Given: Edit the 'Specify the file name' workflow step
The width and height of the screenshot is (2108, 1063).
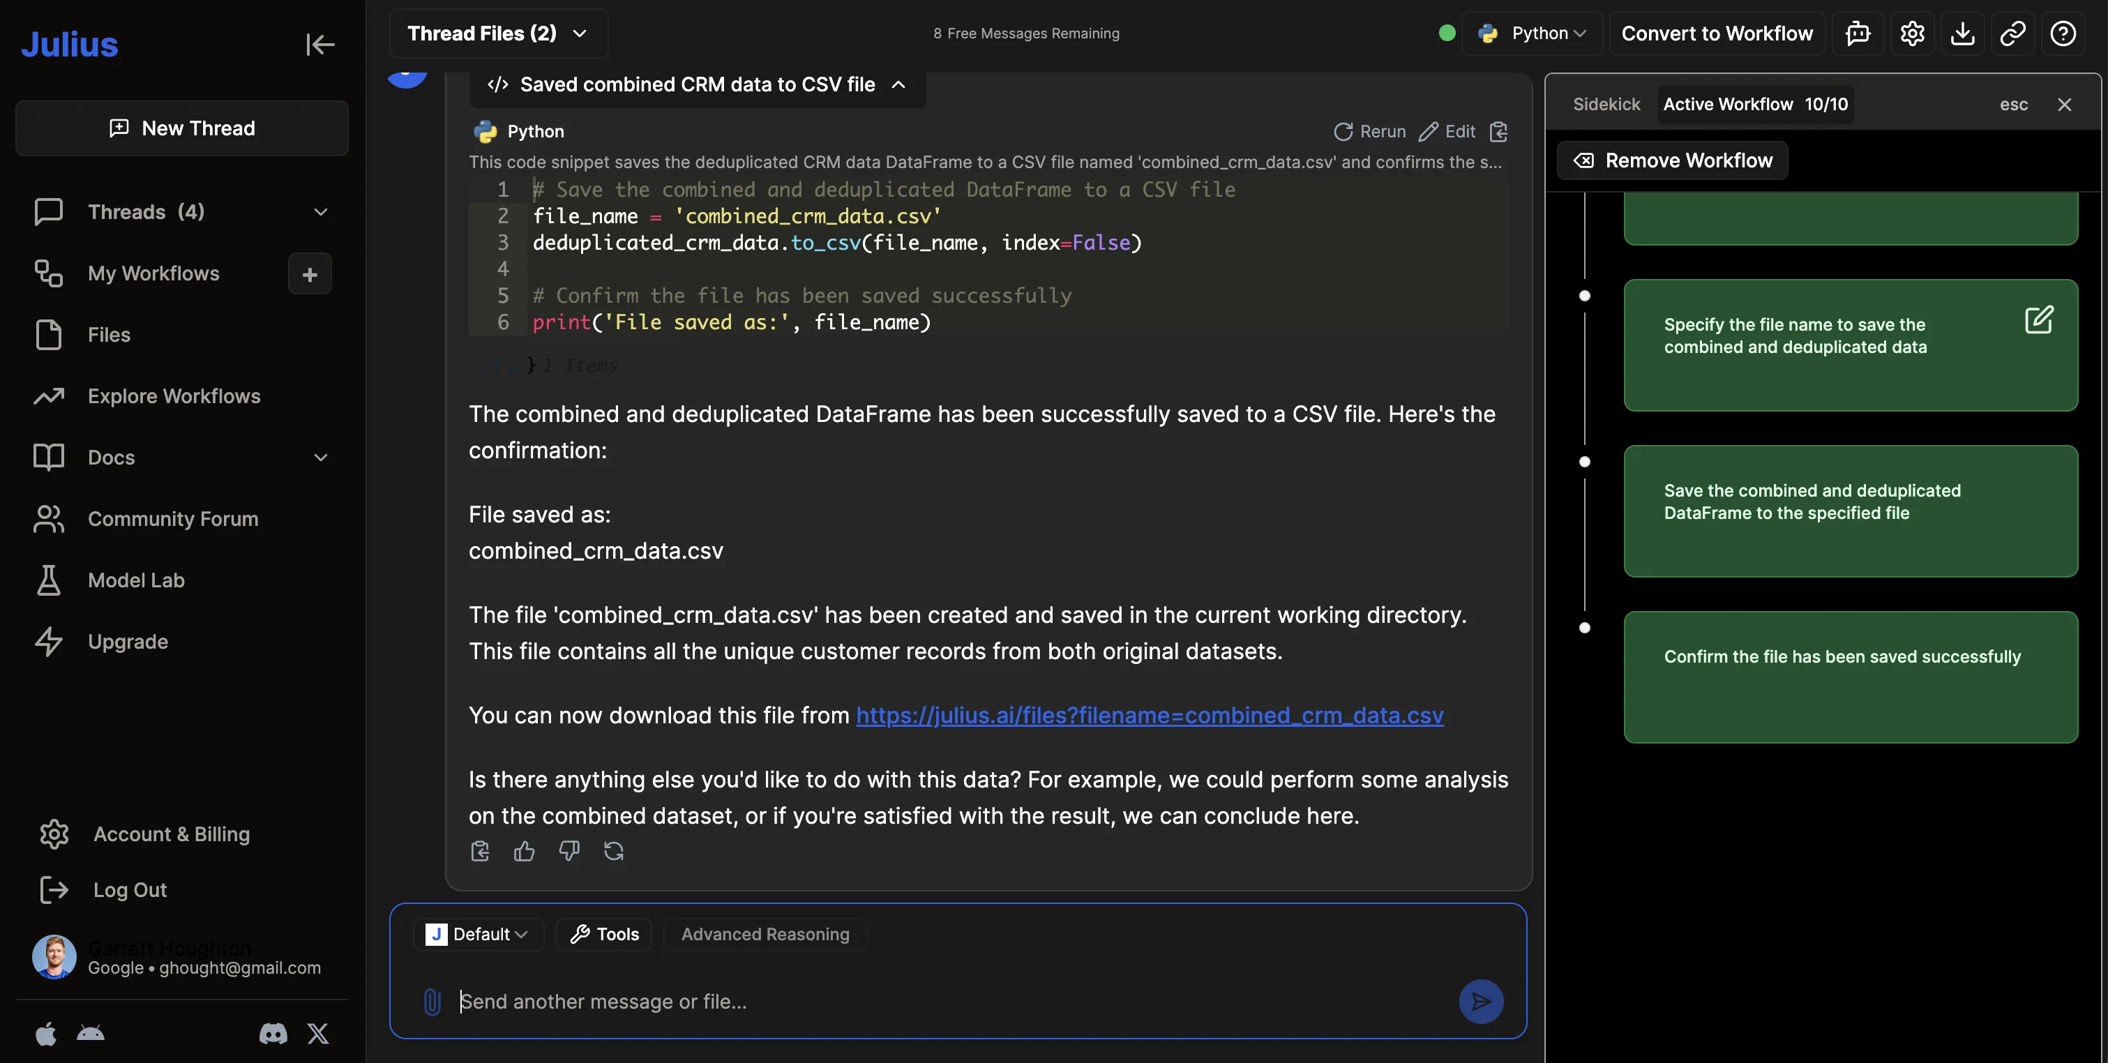Looking at the screenshot, I should pyautogui.click(x=2038, y=320).
